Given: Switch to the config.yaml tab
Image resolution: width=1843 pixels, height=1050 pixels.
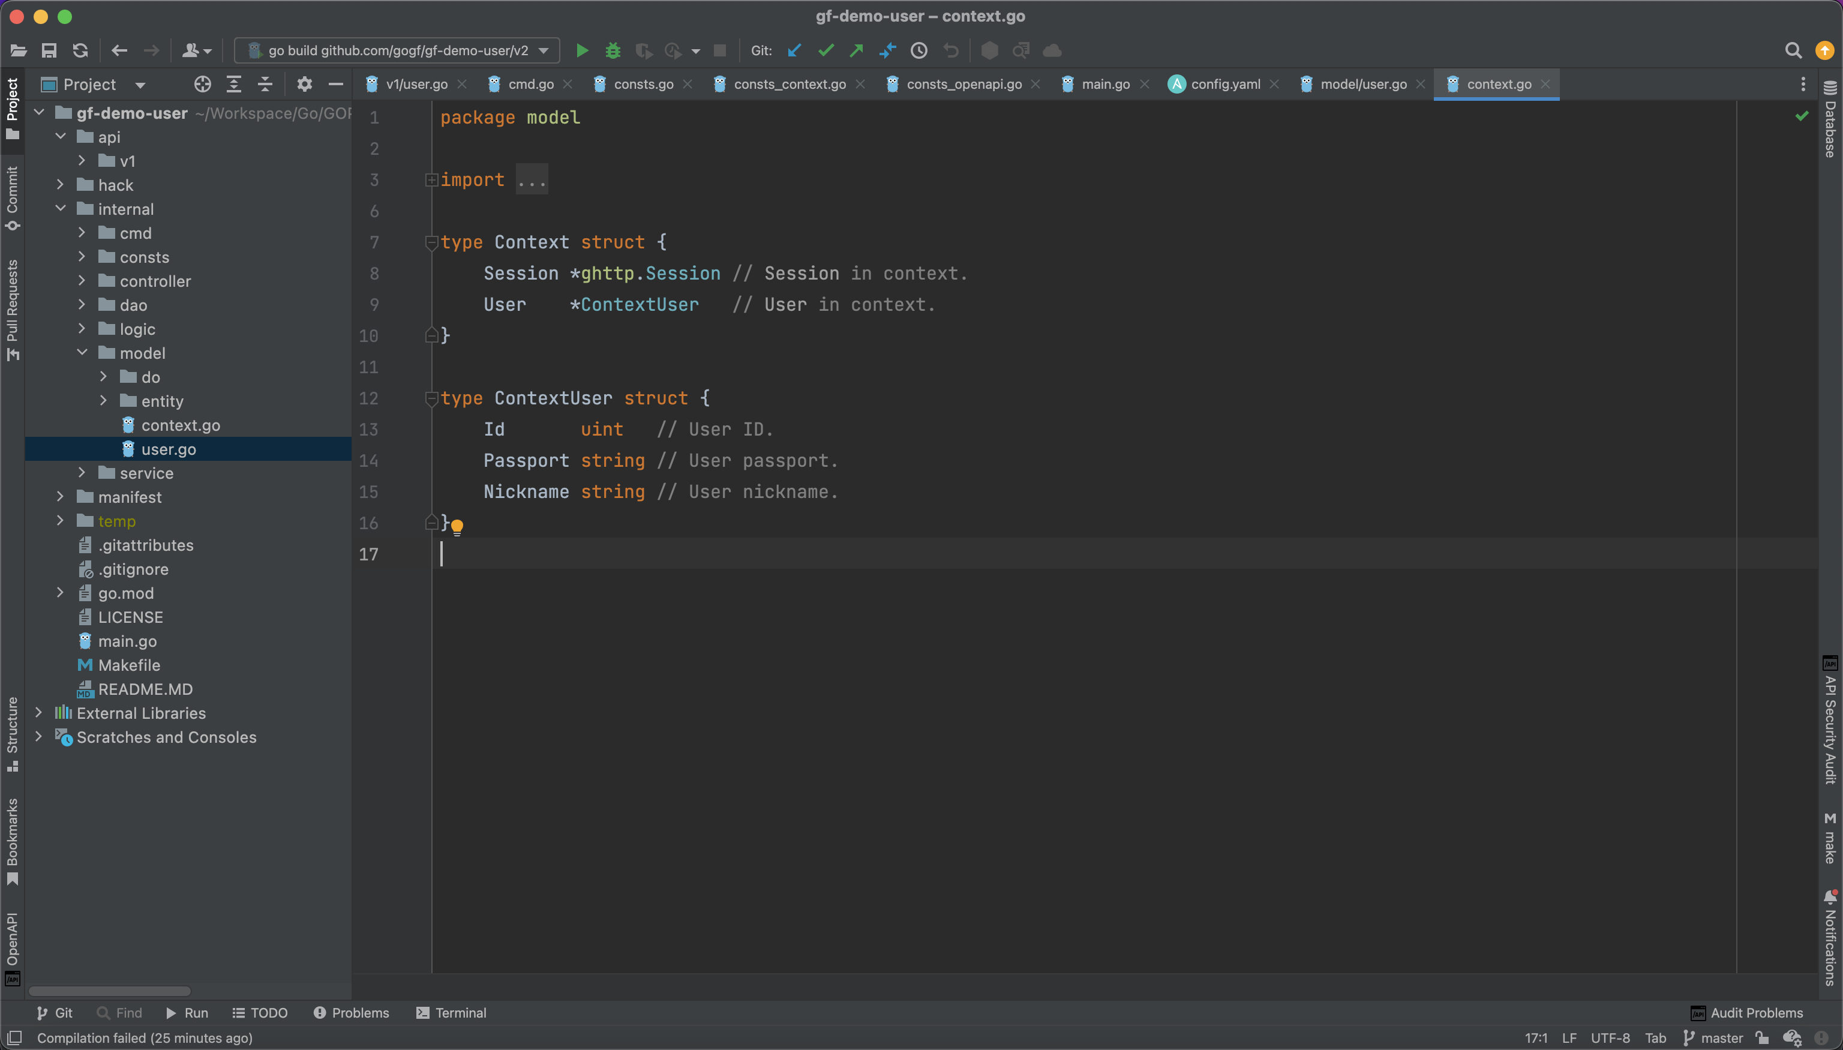Looking at the screenshot, I should [x=1225, y=85].
